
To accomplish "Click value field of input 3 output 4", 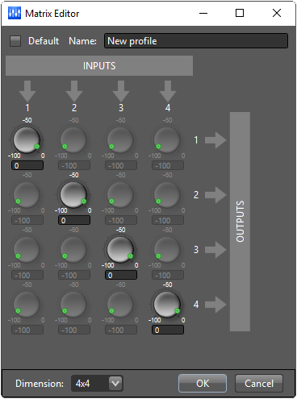I will pyautogui.click(x=121, y=330).
